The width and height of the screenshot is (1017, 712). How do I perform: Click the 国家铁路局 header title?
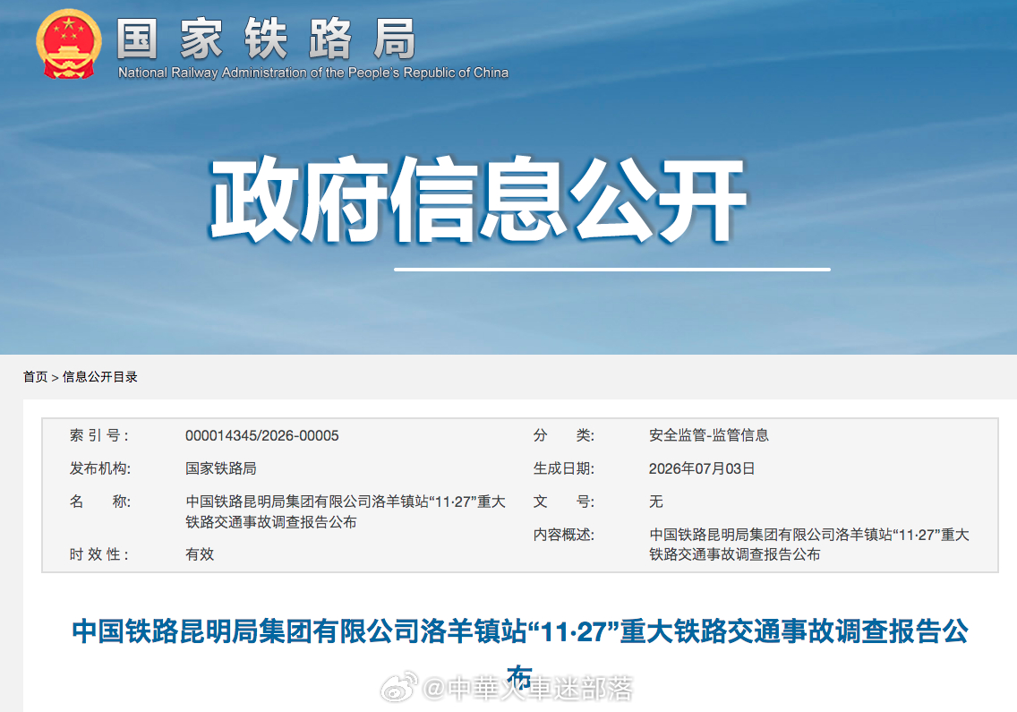pos(266,39)
